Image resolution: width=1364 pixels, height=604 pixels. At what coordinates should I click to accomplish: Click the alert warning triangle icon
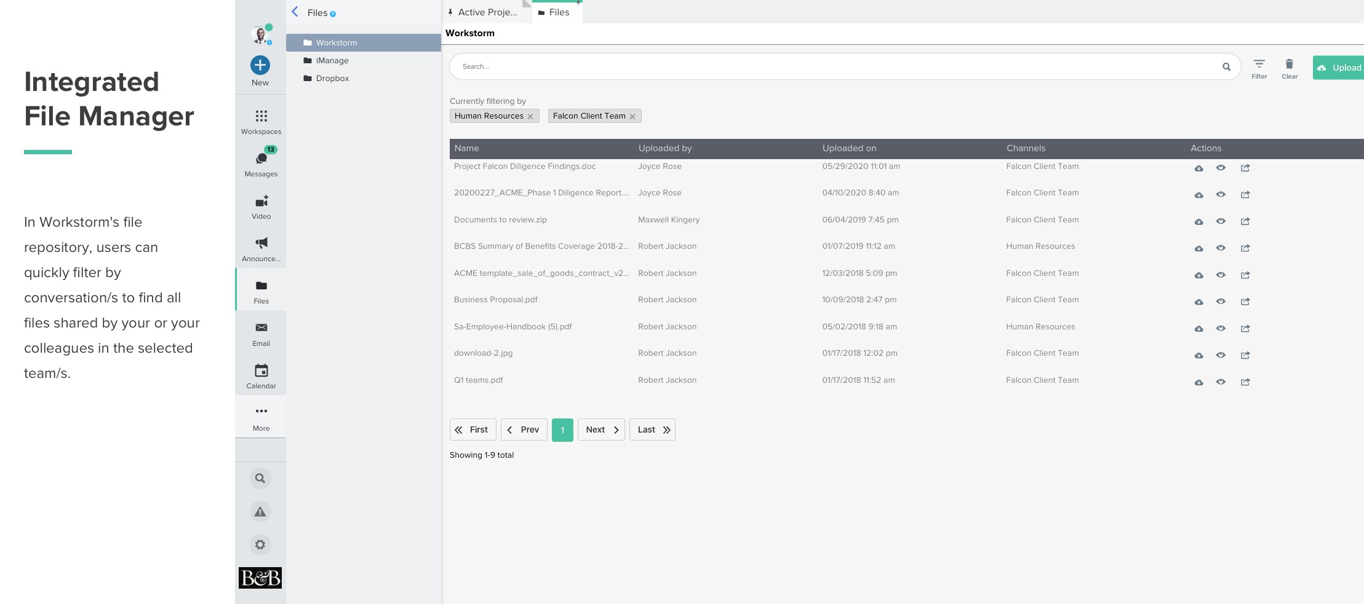tap(260, 511)
